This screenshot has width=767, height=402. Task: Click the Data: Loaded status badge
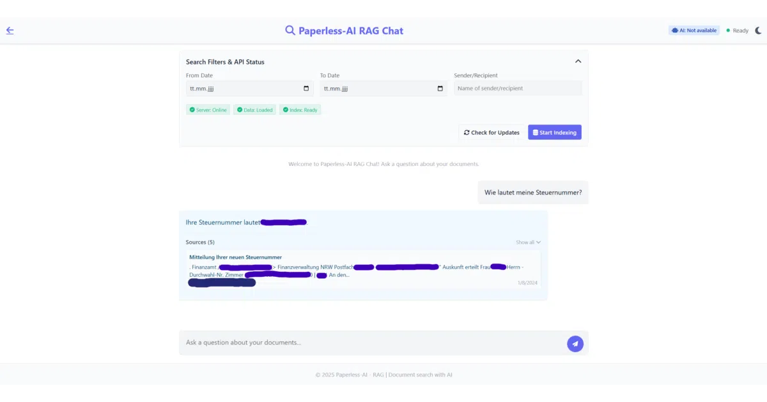254,110
